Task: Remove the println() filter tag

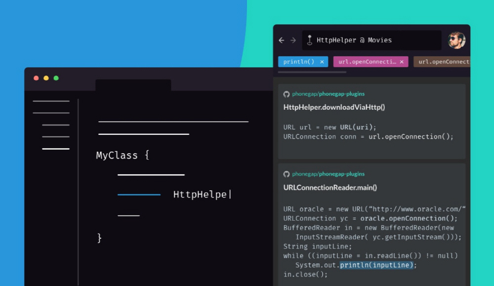Action: [322, 62]
